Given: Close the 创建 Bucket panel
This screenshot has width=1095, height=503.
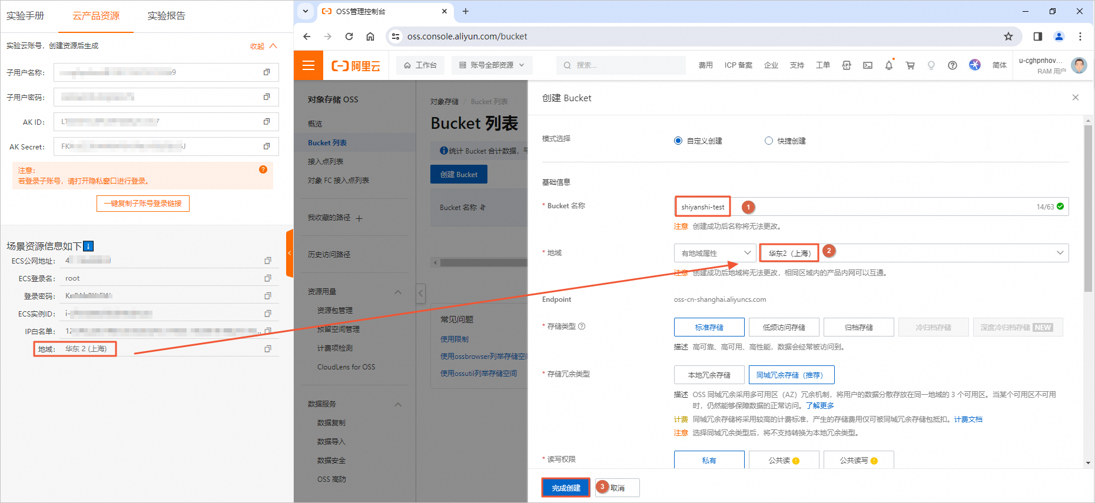Looking at the screenshot, I should click(x=1076, y=98).
